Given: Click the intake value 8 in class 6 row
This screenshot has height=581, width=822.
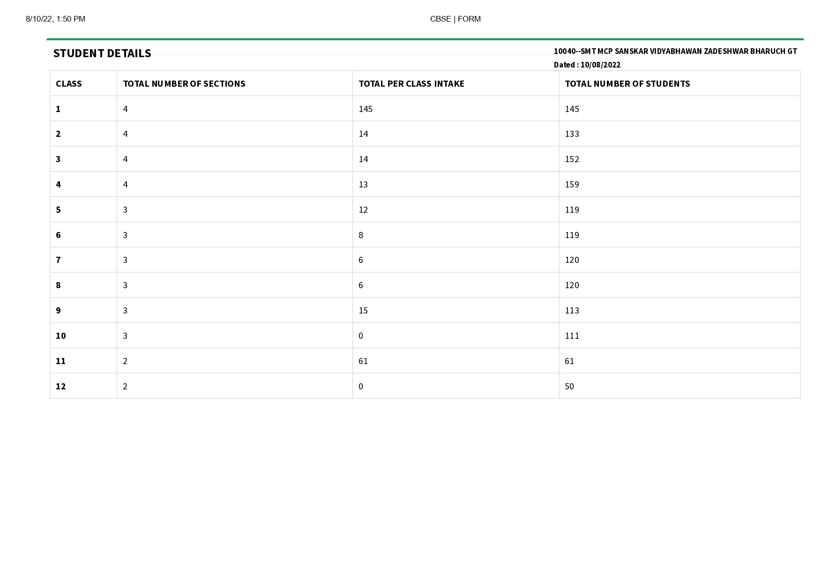Looking at the screenshot, I should click(x=361, y=235).
